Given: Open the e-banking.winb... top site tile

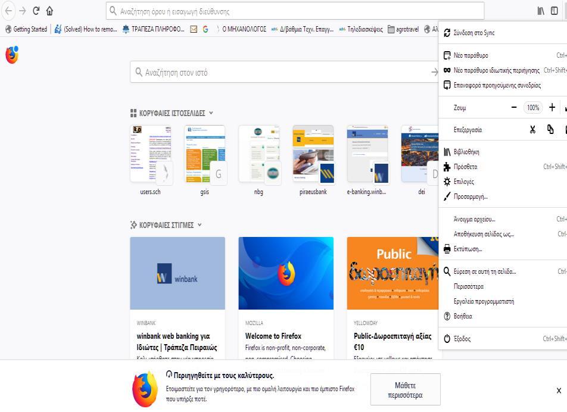Looking at the screenshot, I should 367,160.
